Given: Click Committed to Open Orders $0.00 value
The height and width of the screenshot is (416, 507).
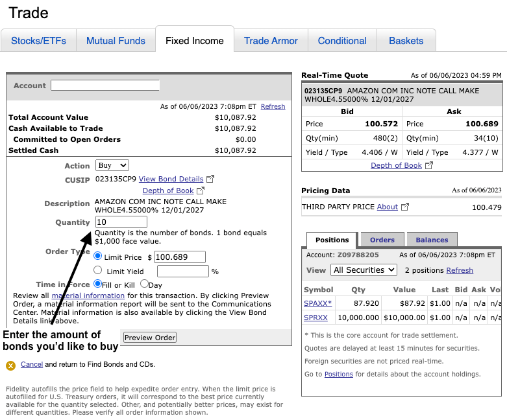Looking at the screenshot, I should 246,139.
